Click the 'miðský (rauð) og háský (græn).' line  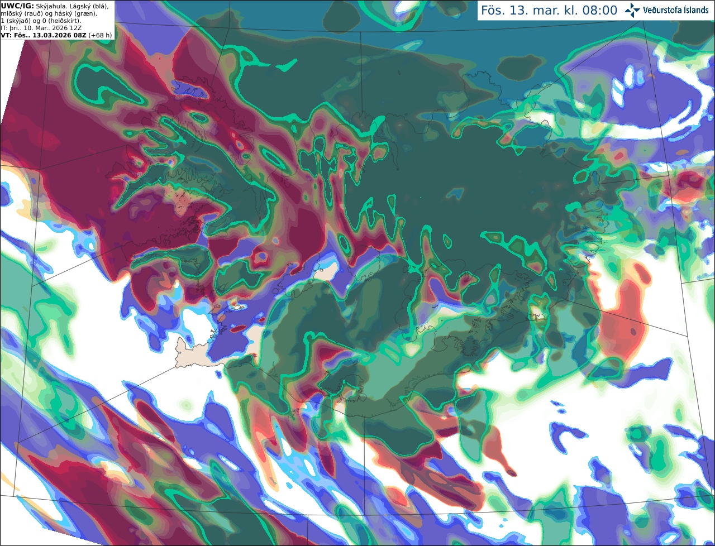49,13
